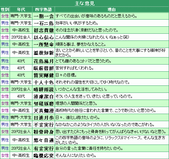Screen dimensions: 169x159
Task: Select the idiom 天真爛漫
Action: (x=44, y=110)
